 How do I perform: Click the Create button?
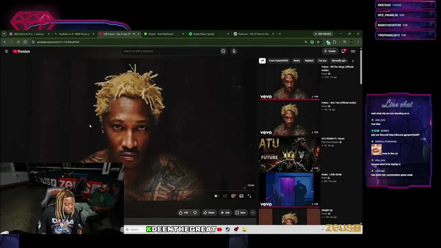[x=330, y=51]
